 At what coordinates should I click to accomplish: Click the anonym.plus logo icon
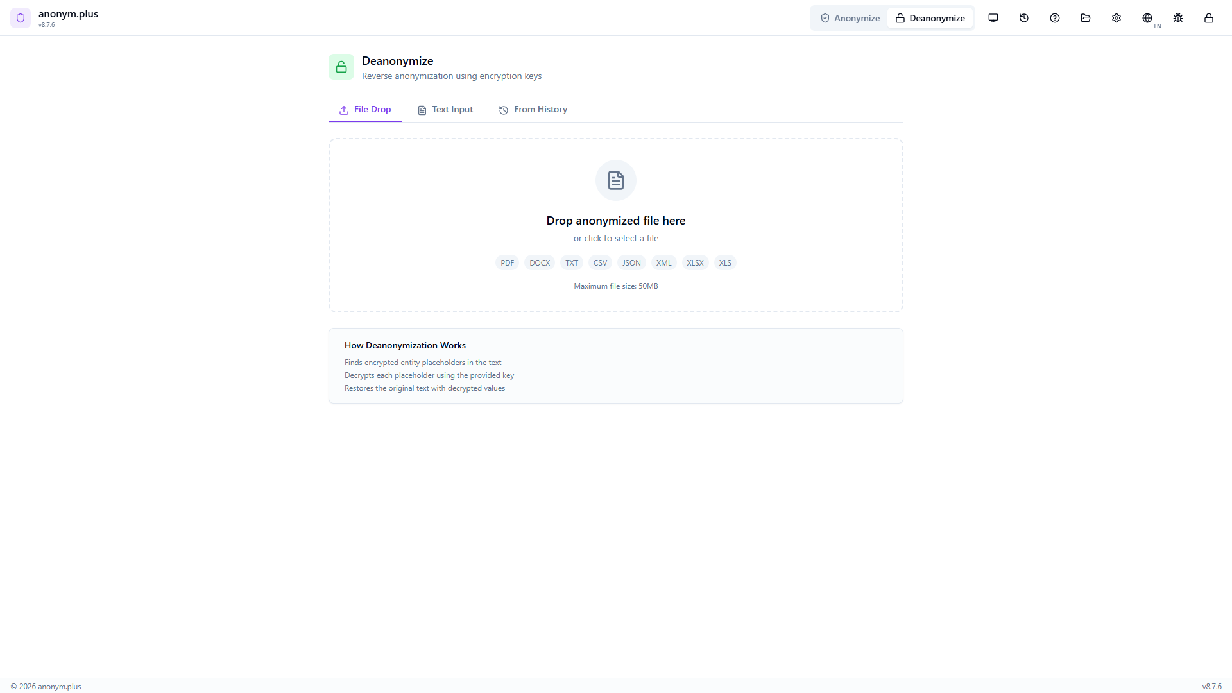[21, 18]
